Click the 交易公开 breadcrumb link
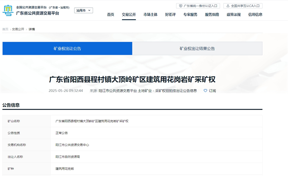The height and width of the screenshot is (176, 288). pyautogui.click(x=18, y=29)
